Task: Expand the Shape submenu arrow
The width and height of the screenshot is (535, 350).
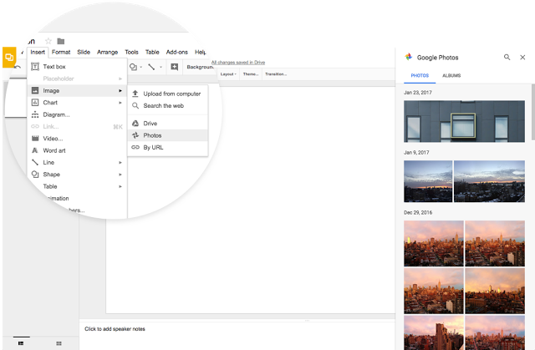Action: coord(120,175)
